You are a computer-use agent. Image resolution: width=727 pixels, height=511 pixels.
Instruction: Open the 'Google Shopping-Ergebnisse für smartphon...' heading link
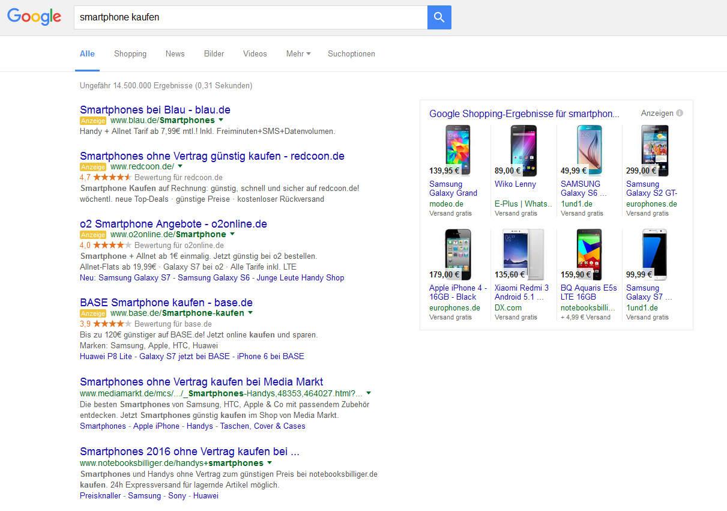point(524,113)
